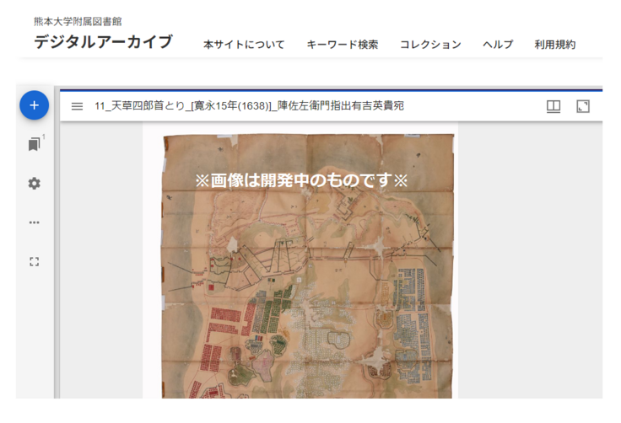The width and height of the screenshot is (621, 423).
Task: Open the window view layout options
Action: tap(553, 106)
